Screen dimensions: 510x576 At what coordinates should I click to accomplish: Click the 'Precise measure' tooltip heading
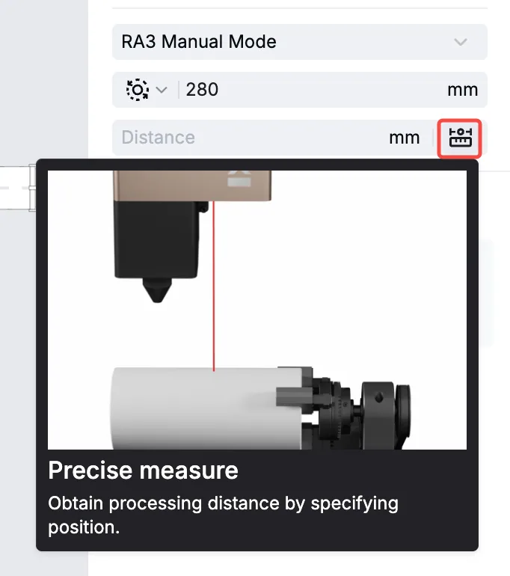(143, 471)
